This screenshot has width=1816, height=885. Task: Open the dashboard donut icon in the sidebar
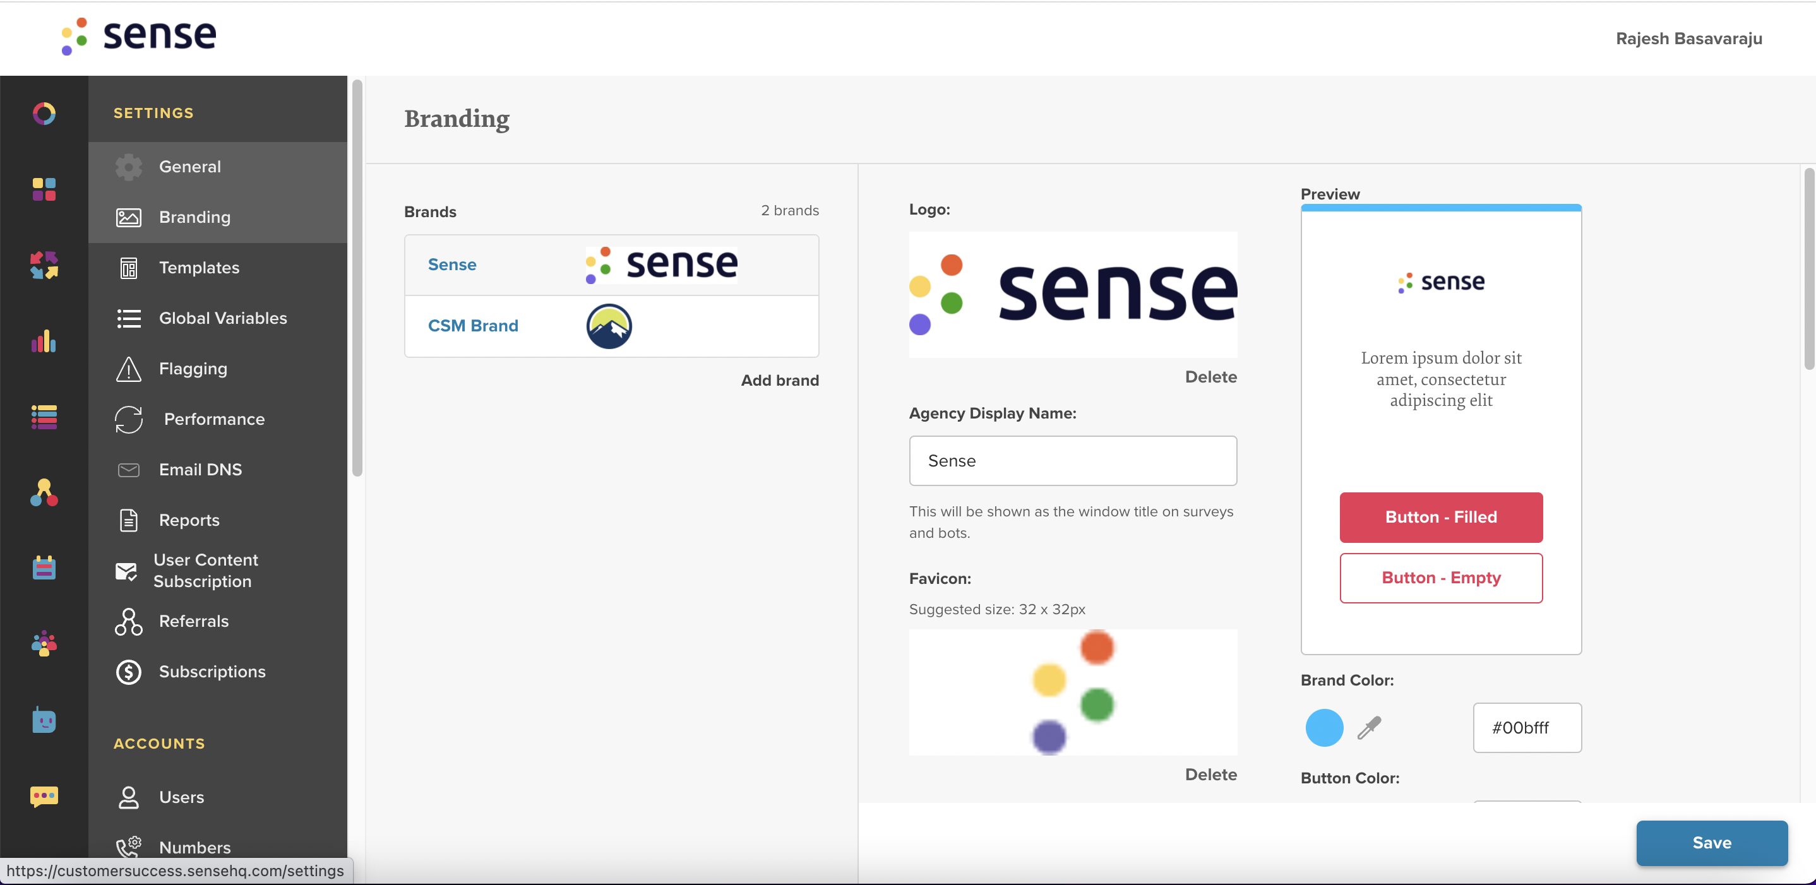44,113
